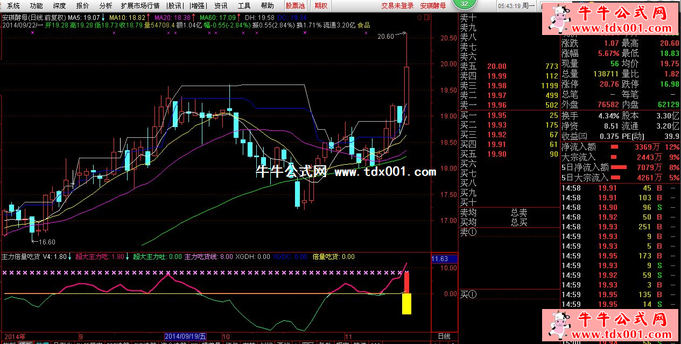Open the 资讯 menu

[x=221, y=5]
